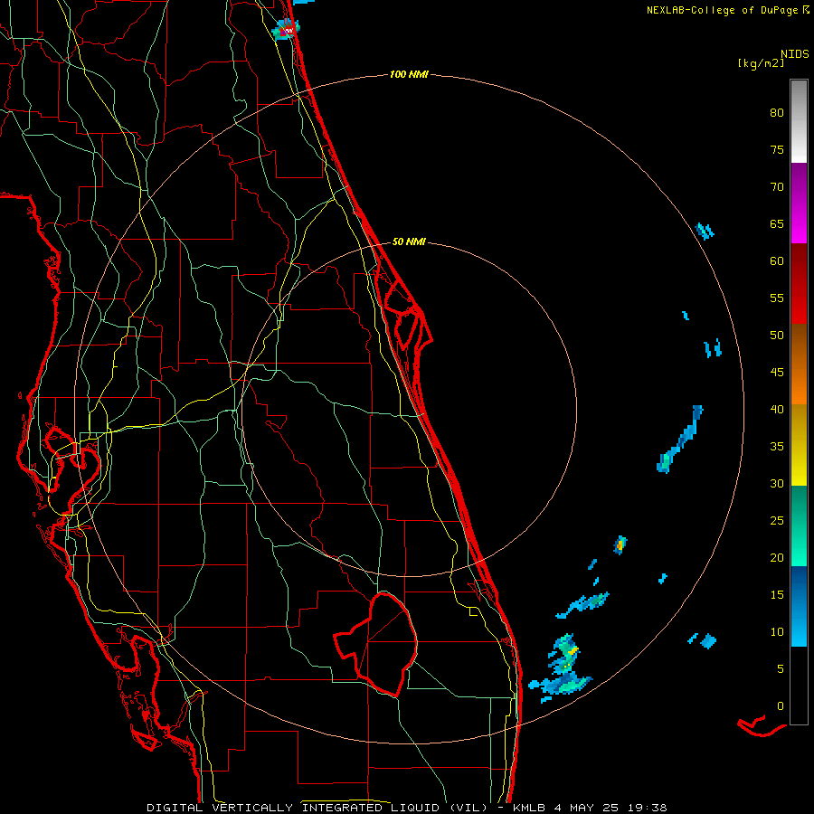Click the DIGITAL VERTICALLY INTEGRATED LIQUID (VIL) title
The width and height of the screenshot is (814, 814).
[317, 808]
